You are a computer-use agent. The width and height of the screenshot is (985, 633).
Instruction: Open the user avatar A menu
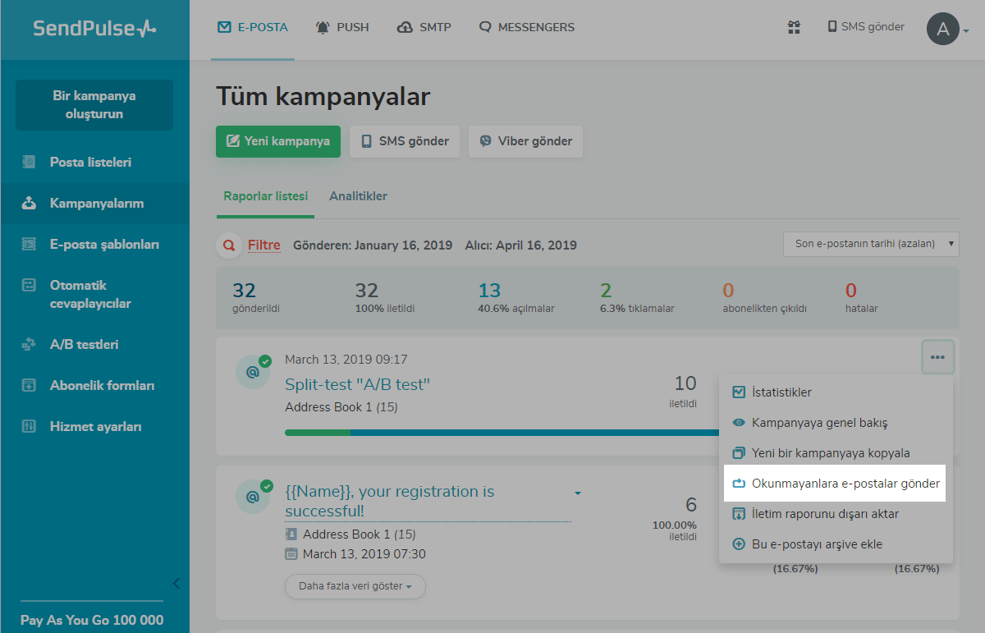click(948, 30)
